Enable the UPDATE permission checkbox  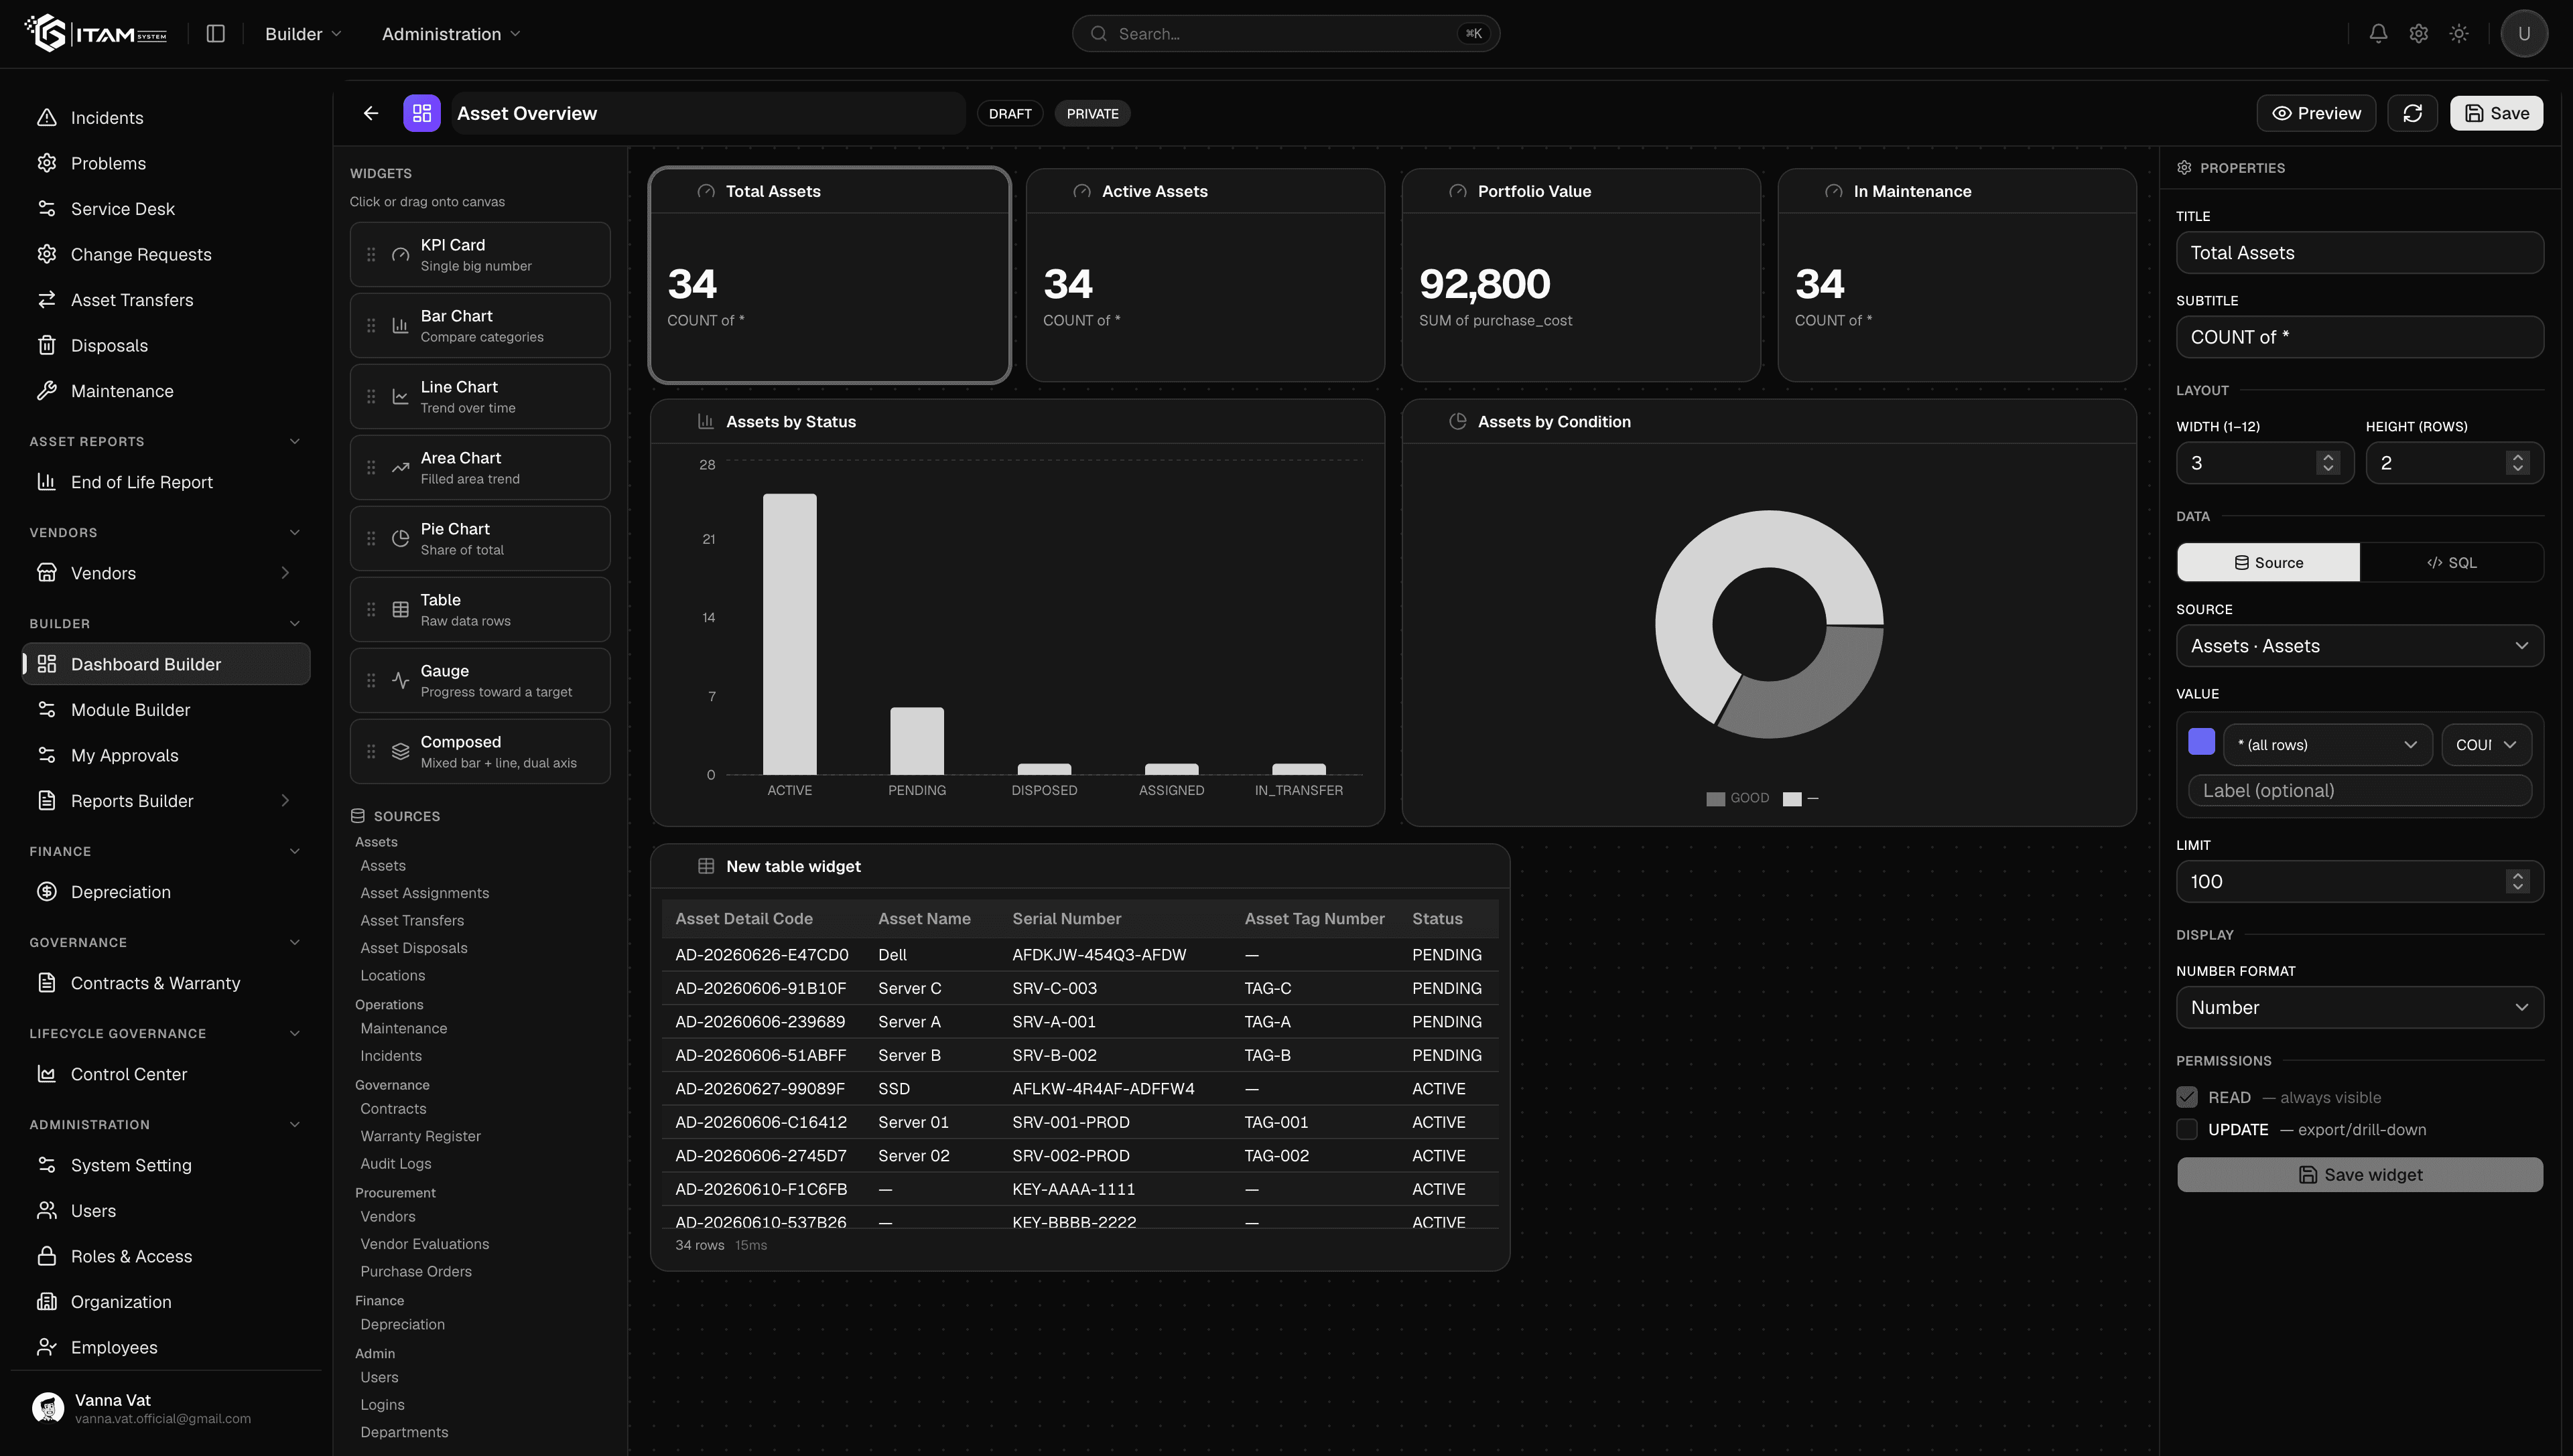click(2187, 1129)
